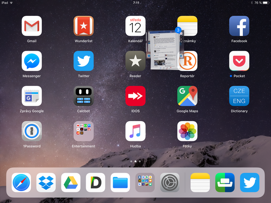Open Messenger app
The width and height of the screenshot is (271, 203).
click(32, 61)
